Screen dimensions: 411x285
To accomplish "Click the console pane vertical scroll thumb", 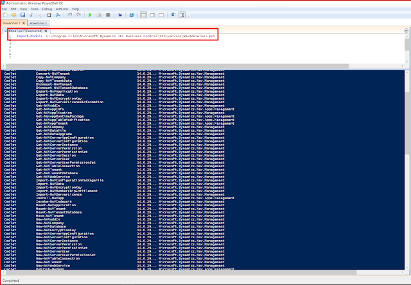I will tap(407, 123).
